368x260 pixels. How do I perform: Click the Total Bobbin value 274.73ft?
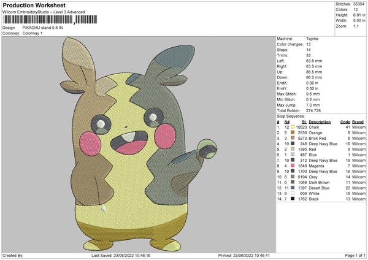pos(313,110)
